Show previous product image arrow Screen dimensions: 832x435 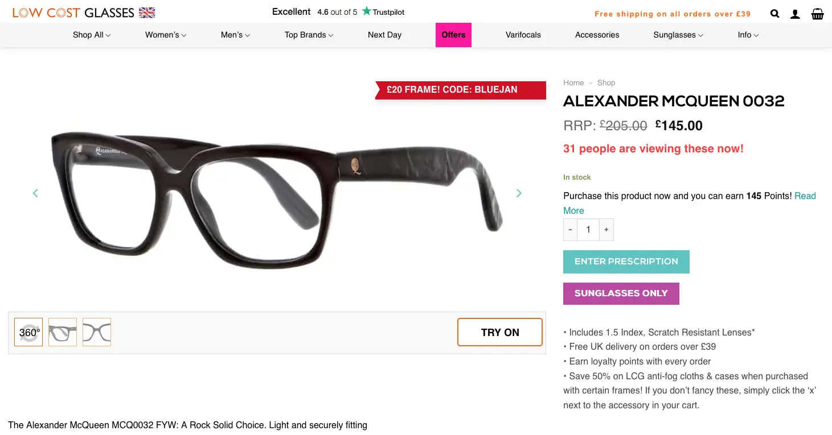pos(35,193)
